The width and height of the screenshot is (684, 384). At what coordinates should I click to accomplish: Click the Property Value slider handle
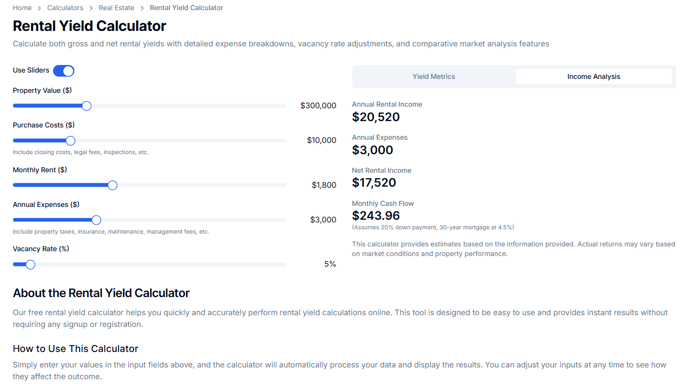point(87,106)
